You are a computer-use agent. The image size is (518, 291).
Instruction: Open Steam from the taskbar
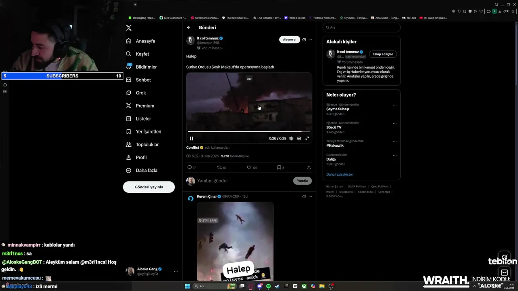[x=277, y=286]
